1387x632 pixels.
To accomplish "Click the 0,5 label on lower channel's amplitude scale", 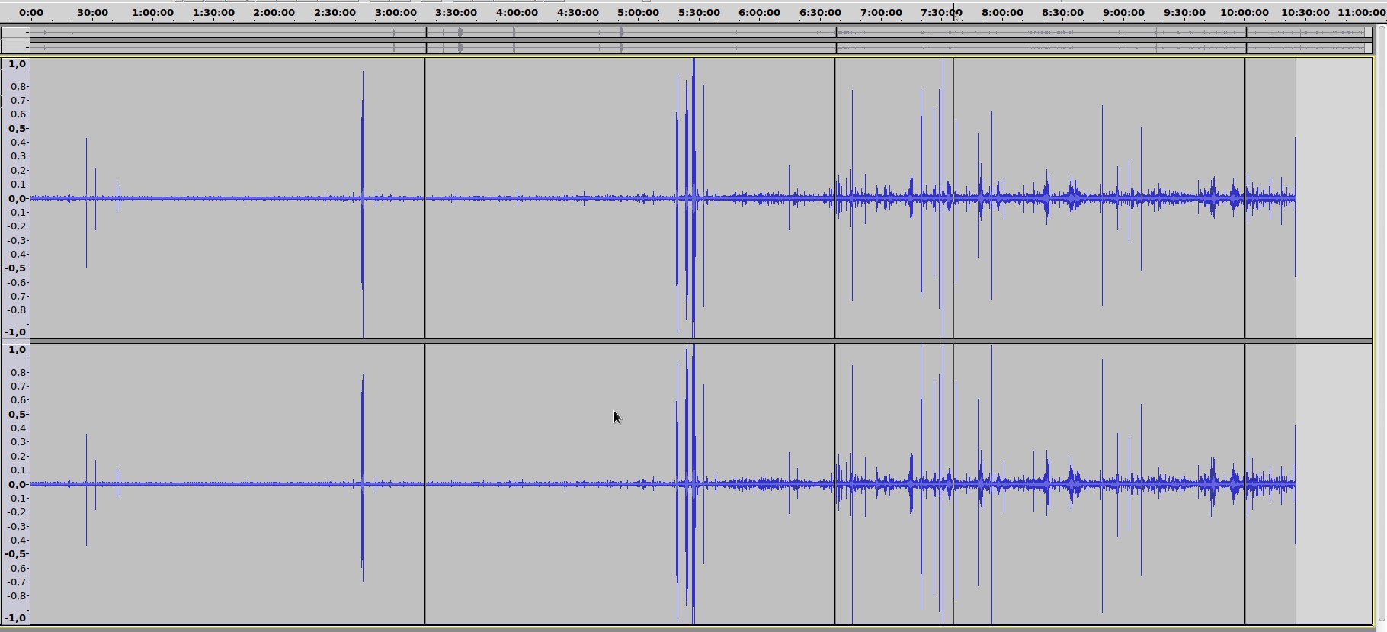I will pos(17,414).
